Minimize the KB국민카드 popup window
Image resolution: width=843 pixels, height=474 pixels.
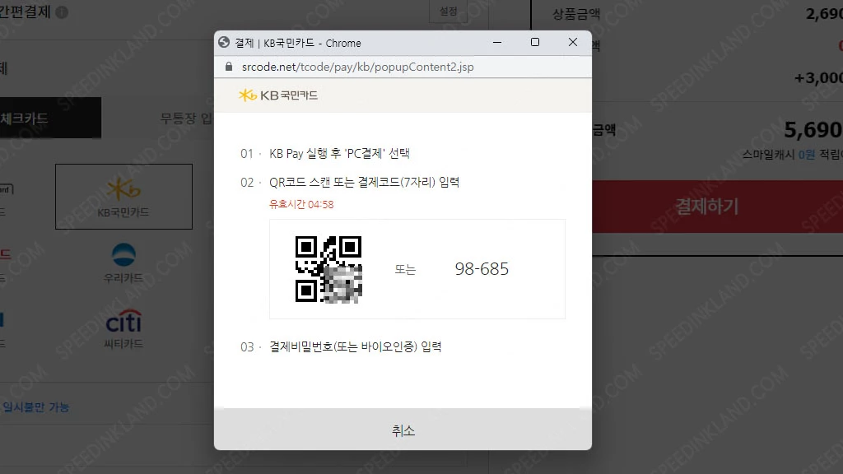click(x=497, y=42)
